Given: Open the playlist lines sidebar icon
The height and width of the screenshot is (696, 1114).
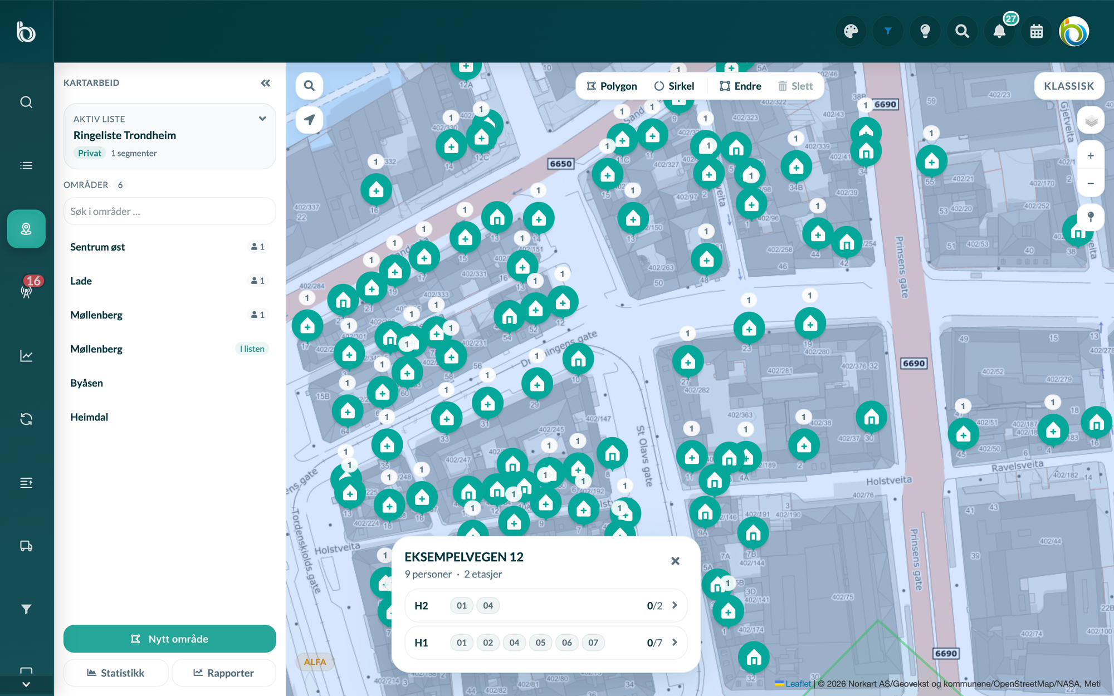Looking at the screenshot, I should click(26, 483).
